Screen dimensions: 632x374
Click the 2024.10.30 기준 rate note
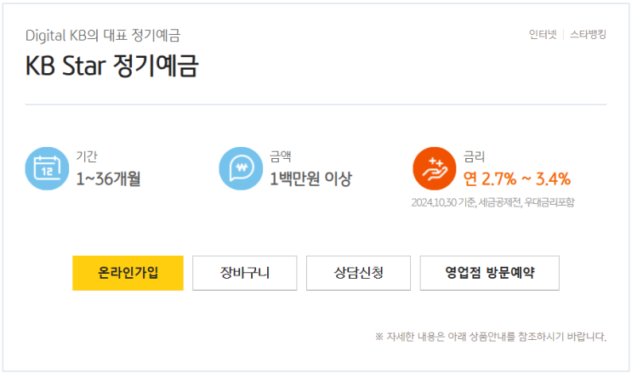click(x=493, y=202)
